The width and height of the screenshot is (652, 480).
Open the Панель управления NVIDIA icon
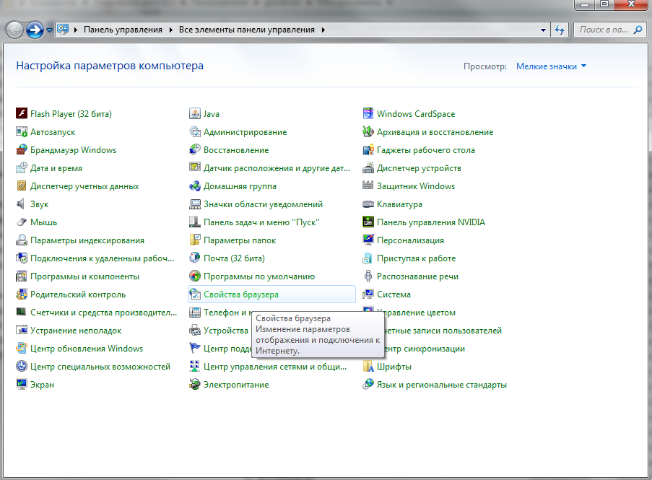(368, 222)
